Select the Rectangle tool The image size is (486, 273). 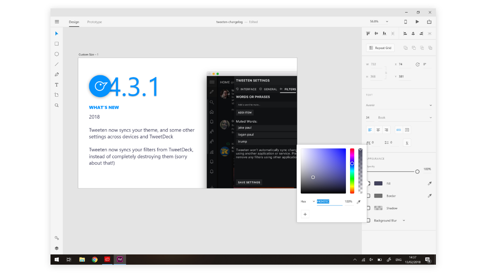[x=57, y=44]
